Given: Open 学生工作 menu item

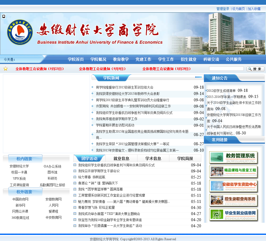Looking at the screenshot, I should point(166,59).
